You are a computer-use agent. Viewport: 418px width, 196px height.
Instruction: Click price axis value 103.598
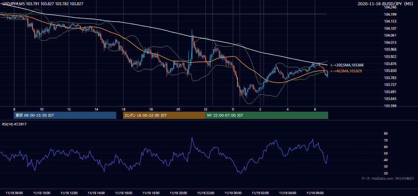[390, 106]
